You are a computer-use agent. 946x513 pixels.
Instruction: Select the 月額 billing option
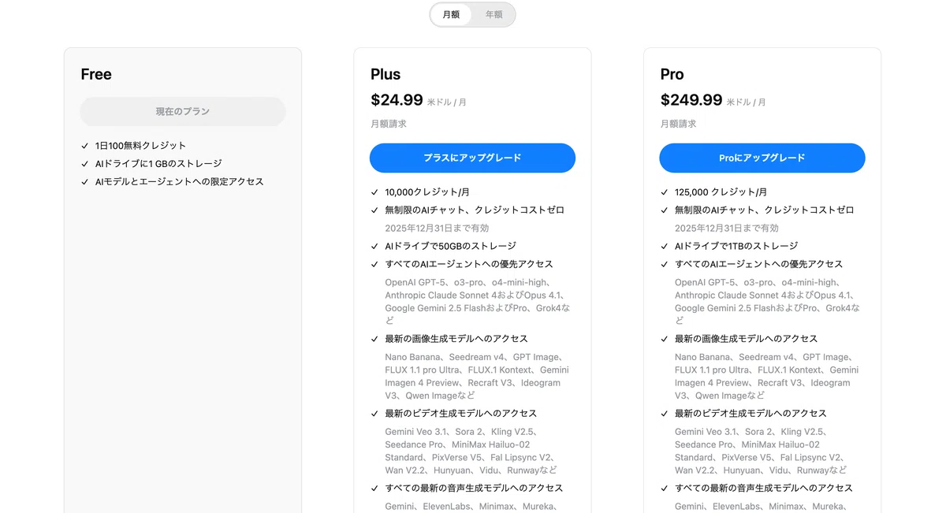452,14
